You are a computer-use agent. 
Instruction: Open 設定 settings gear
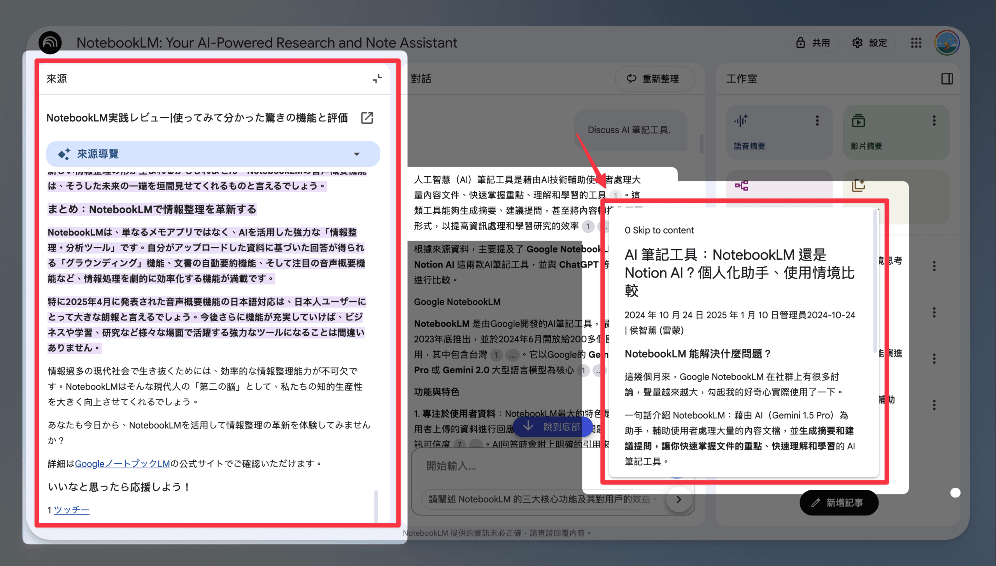pyautogui.click(x=870, y=43)
